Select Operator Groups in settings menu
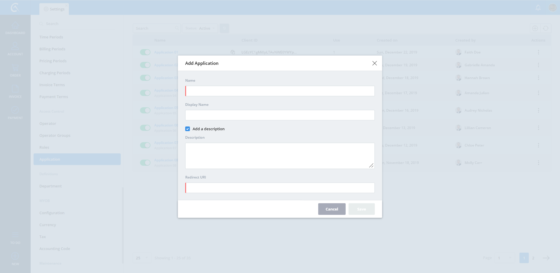 pos(55,135)
